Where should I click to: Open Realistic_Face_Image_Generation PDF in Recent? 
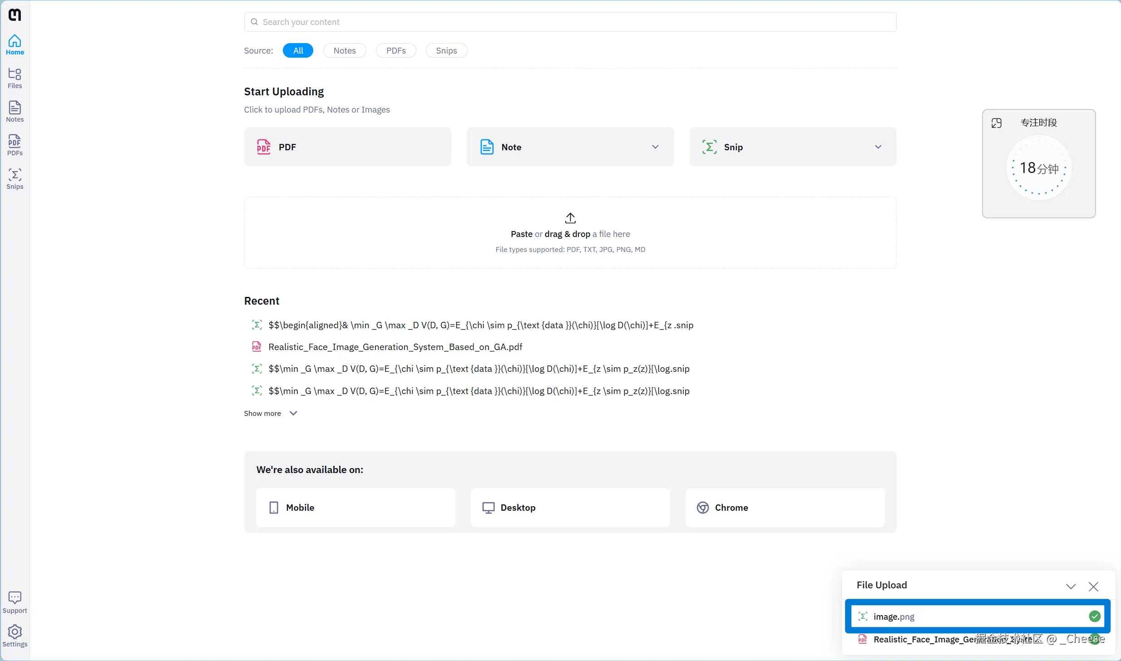point(395,347)
